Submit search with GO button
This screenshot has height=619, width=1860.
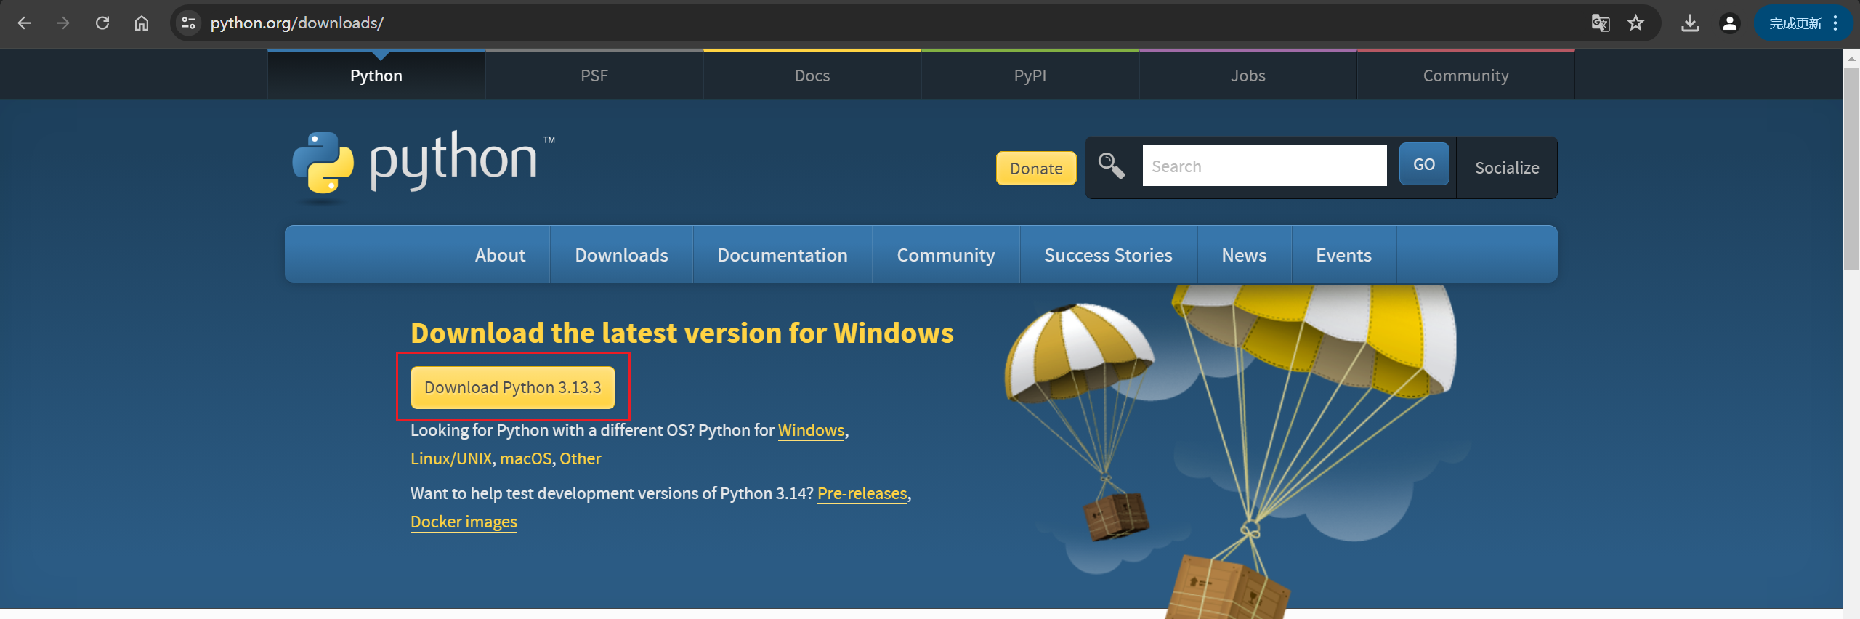[1424, 164]
